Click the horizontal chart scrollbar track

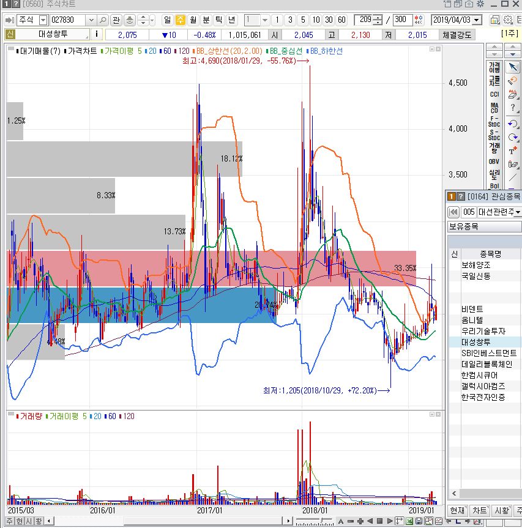(168, 521)
